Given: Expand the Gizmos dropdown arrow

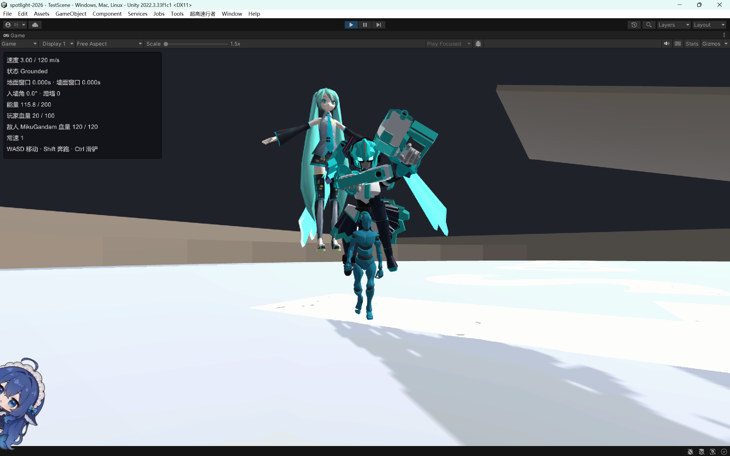Looking at the screenshot, I should click(726, 44).
